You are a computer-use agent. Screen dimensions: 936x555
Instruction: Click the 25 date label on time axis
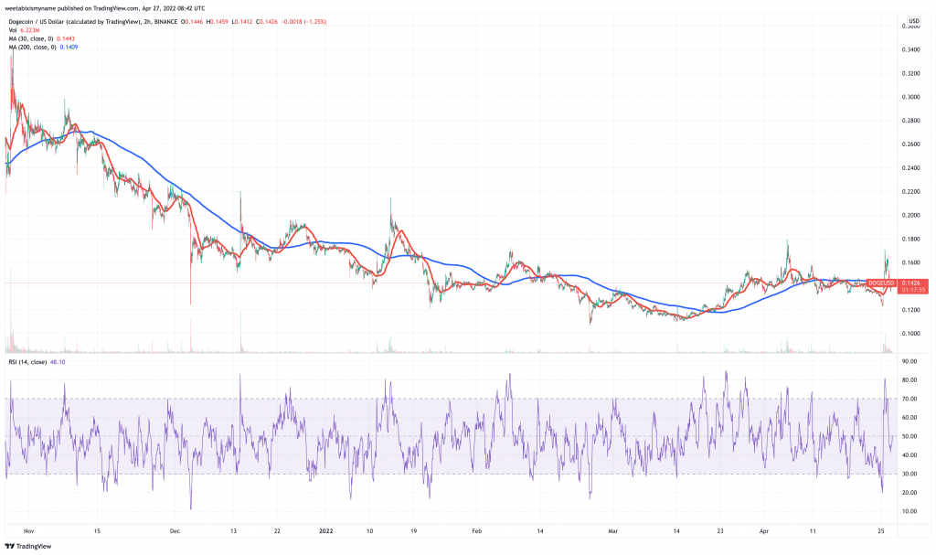point(881,530)
